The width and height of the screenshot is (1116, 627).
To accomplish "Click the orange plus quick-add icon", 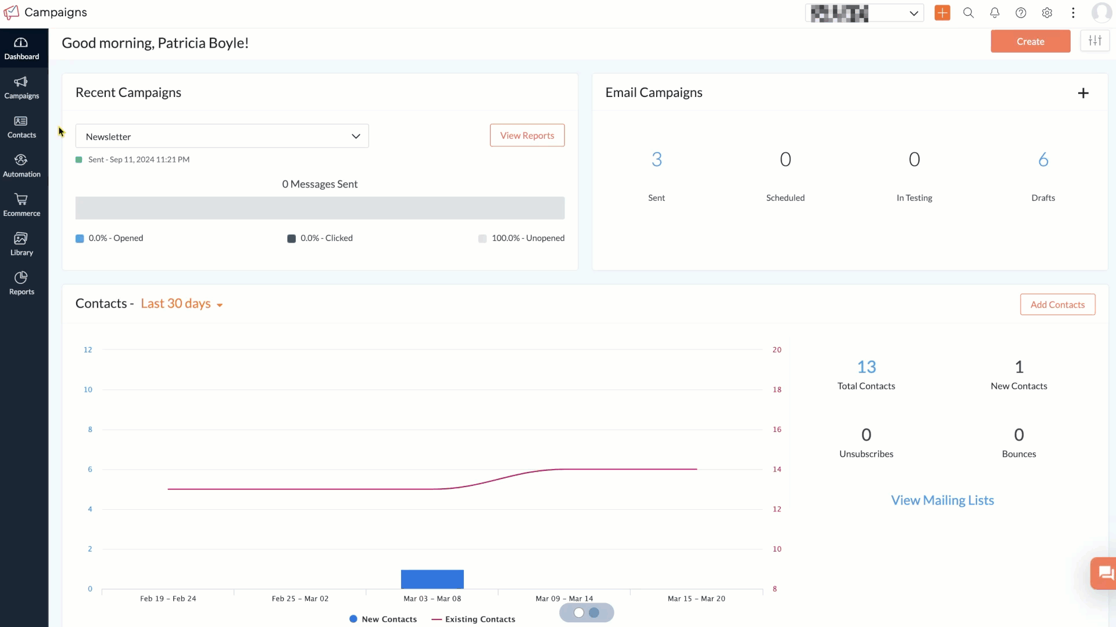I will pos(942,13).
